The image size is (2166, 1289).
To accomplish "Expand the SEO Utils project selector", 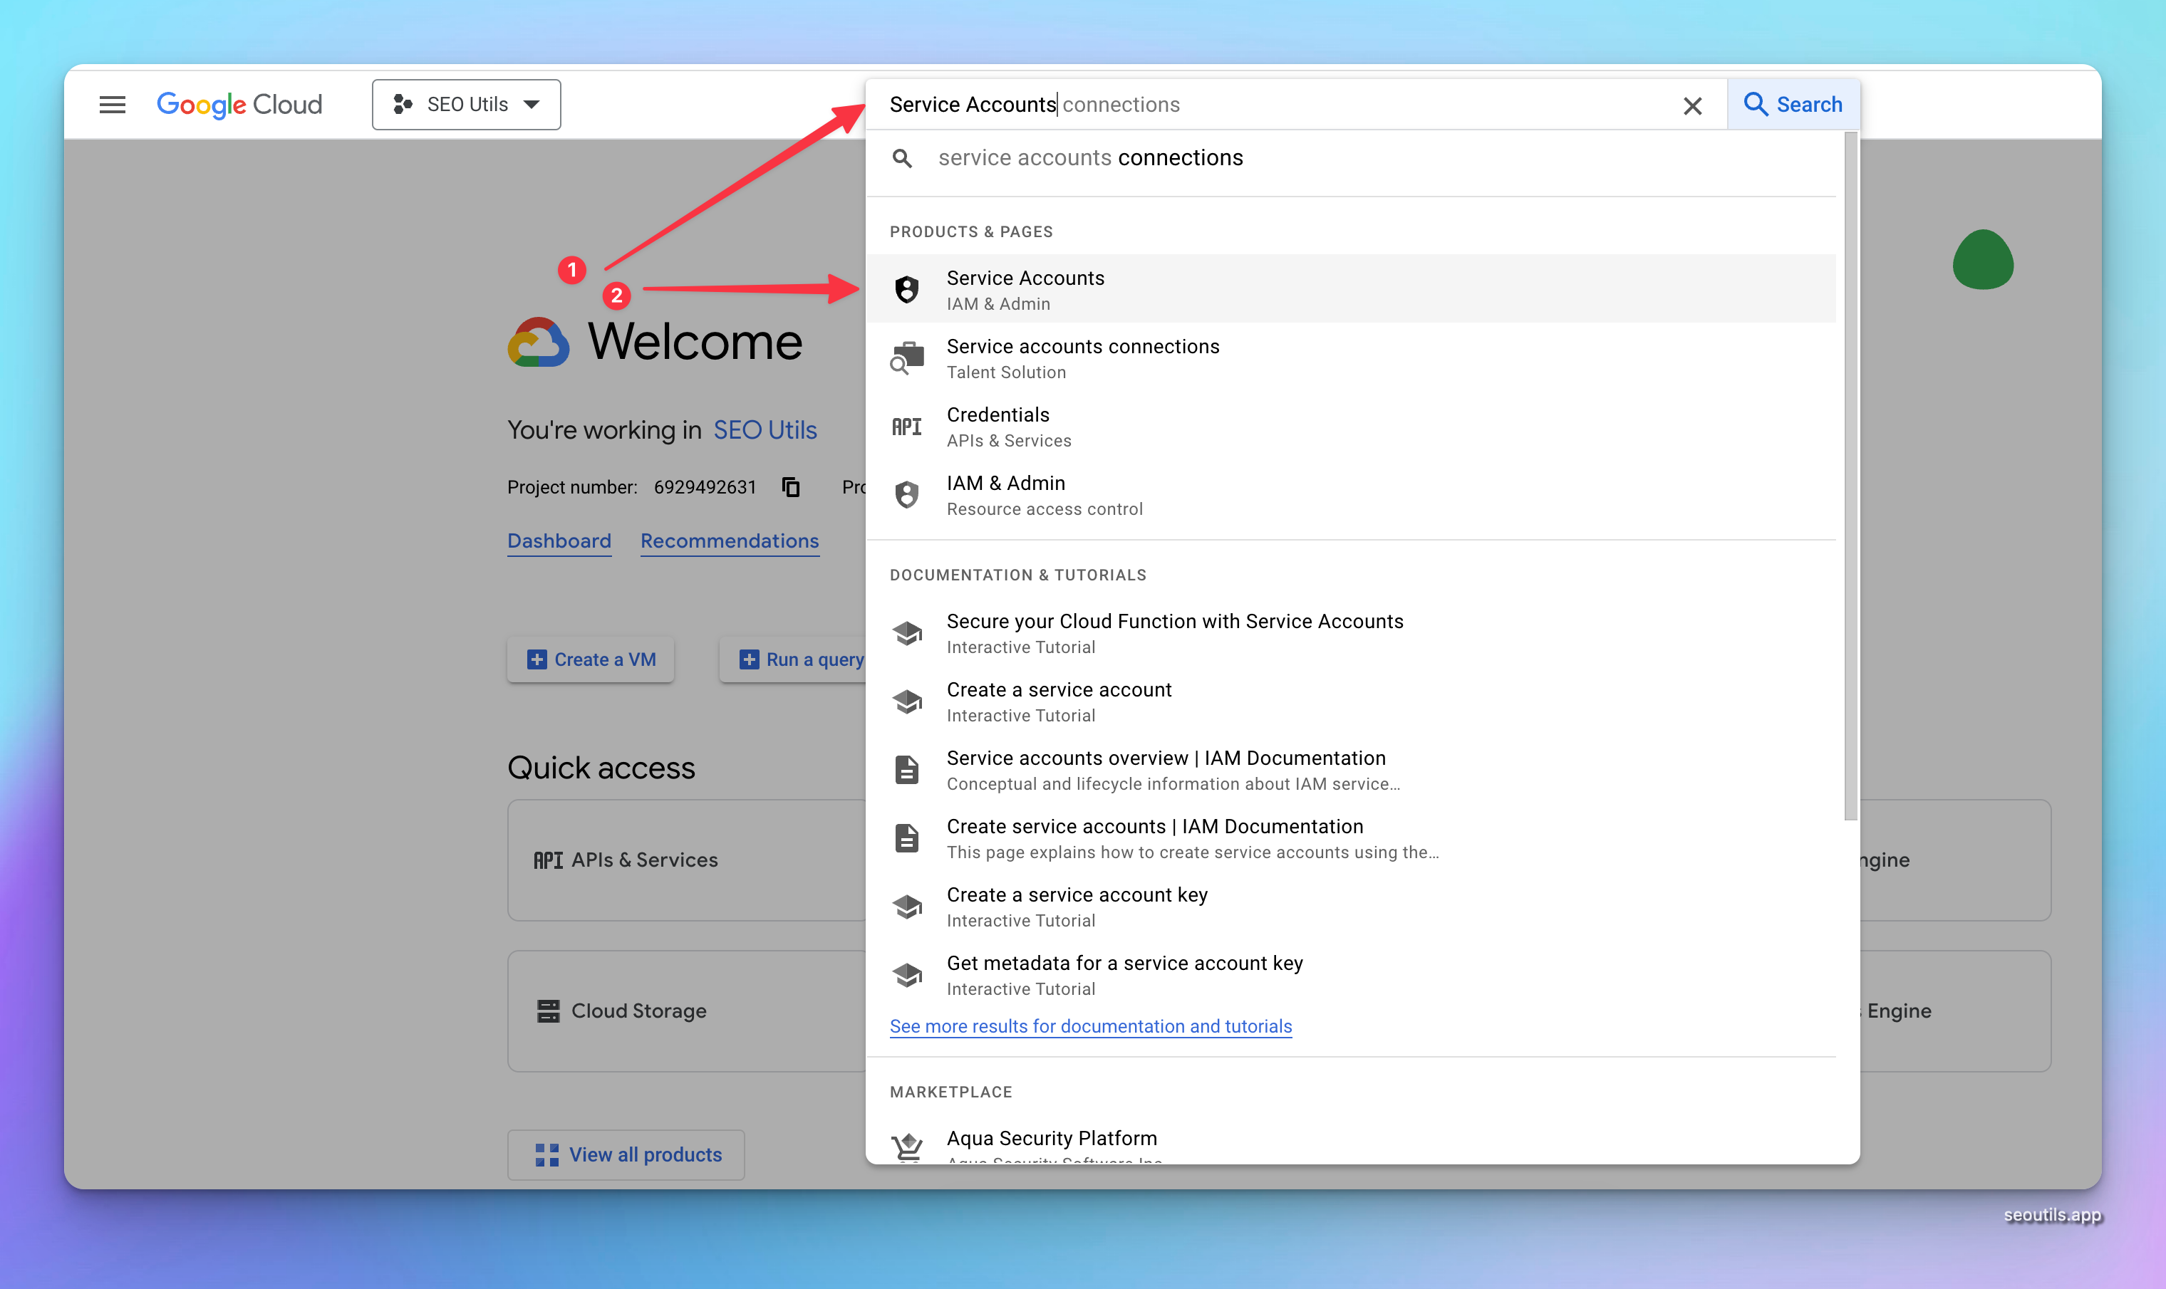I will [467, 104].
